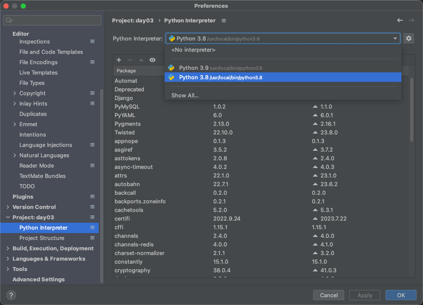The image size is (423, 305).
Task: Expand the Natural Languages node
Action: point(15,155)
